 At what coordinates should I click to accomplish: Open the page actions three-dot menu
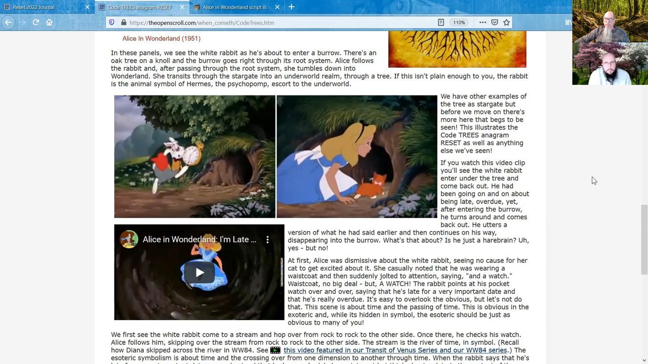pyautogui.click(x=482, y=22)
